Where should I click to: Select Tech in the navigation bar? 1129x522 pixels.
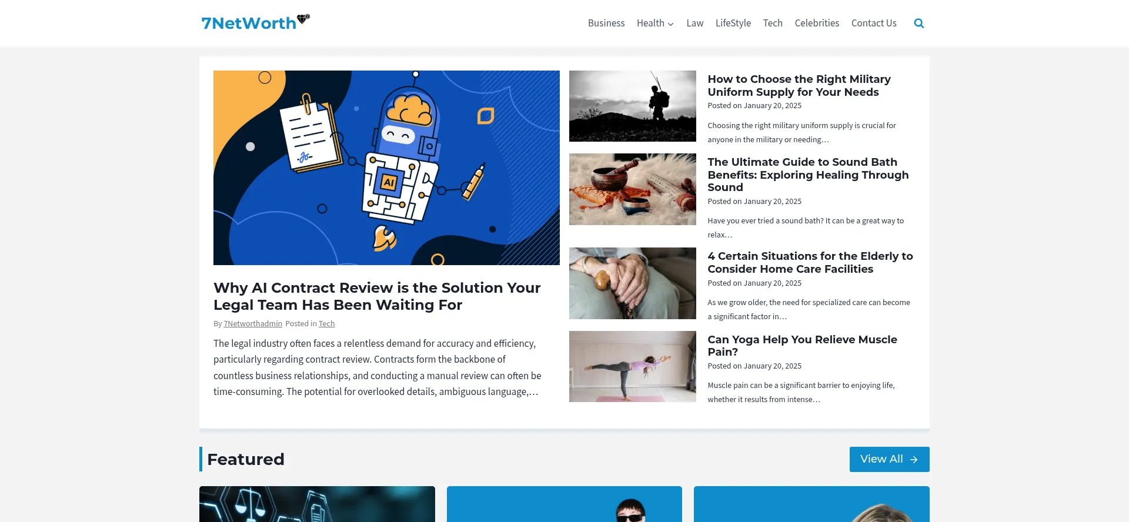tap(773, 23)
